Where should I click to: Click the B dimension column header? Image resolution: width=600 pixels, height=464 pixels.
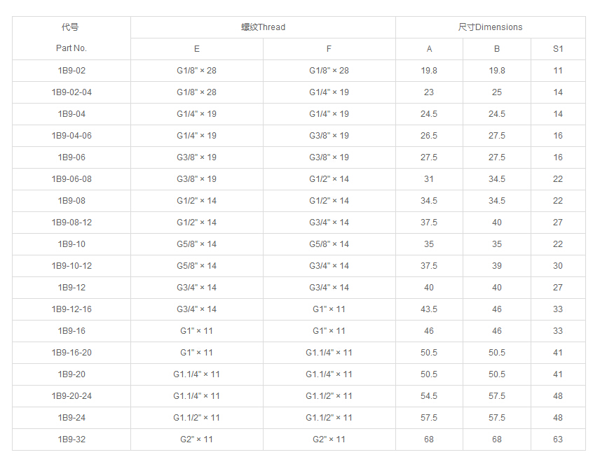pos(497,49)
